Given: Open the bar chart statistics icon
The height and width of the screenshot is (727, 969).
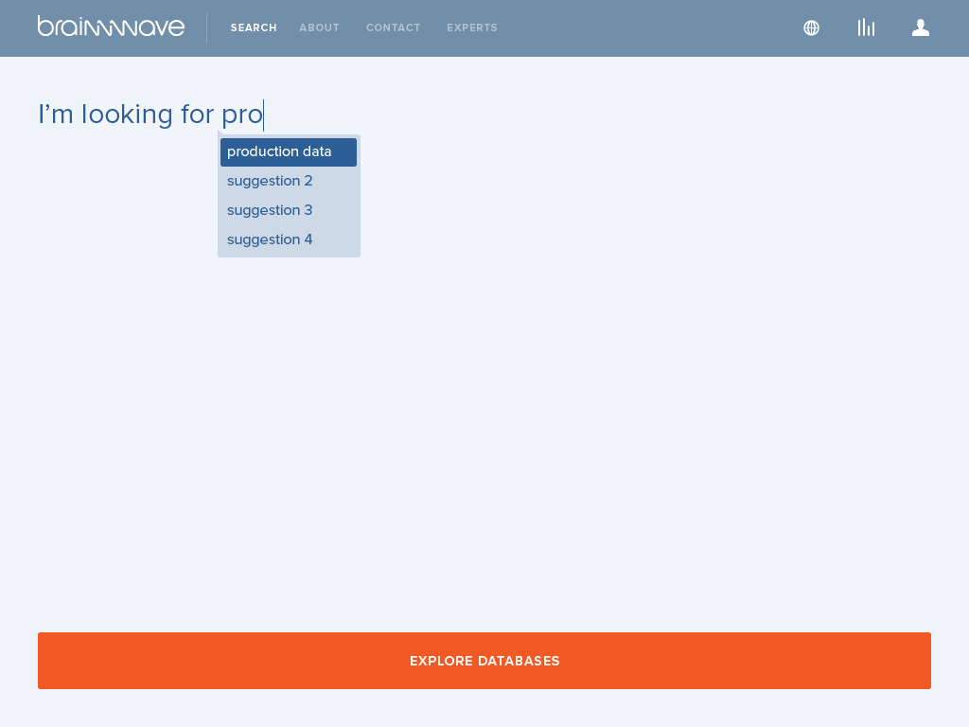Looking at the screenshot, I should point(866,27).
